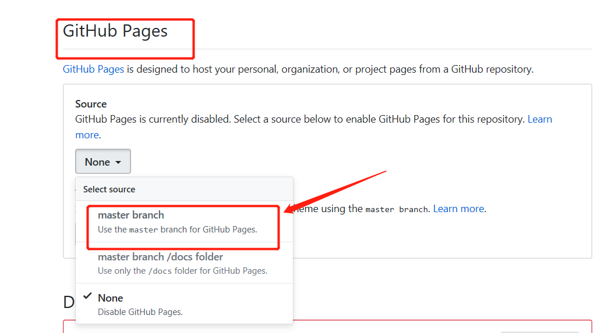
Task: Click the GitHub Pages section heading
Action: [x=115, y=31]
